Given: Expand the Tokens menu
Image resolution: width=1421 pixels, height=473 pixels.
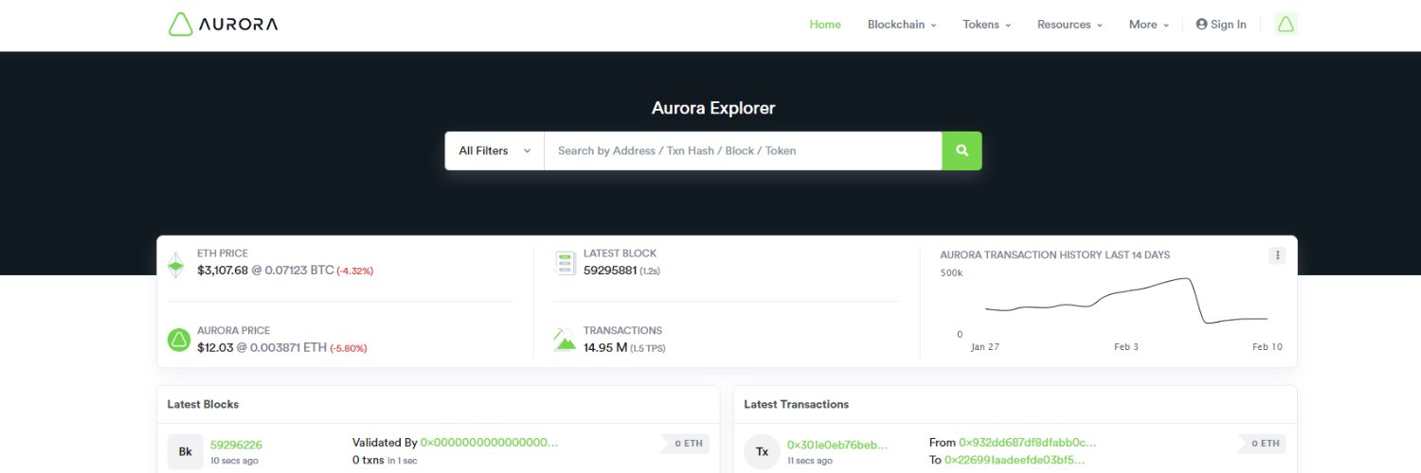Looking at the screenshot, I should 987,25.
